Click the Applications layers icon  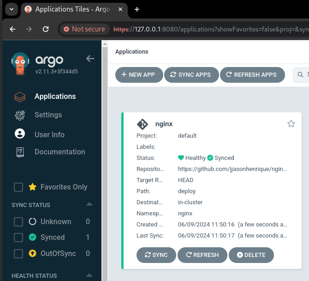pos(19,97)
